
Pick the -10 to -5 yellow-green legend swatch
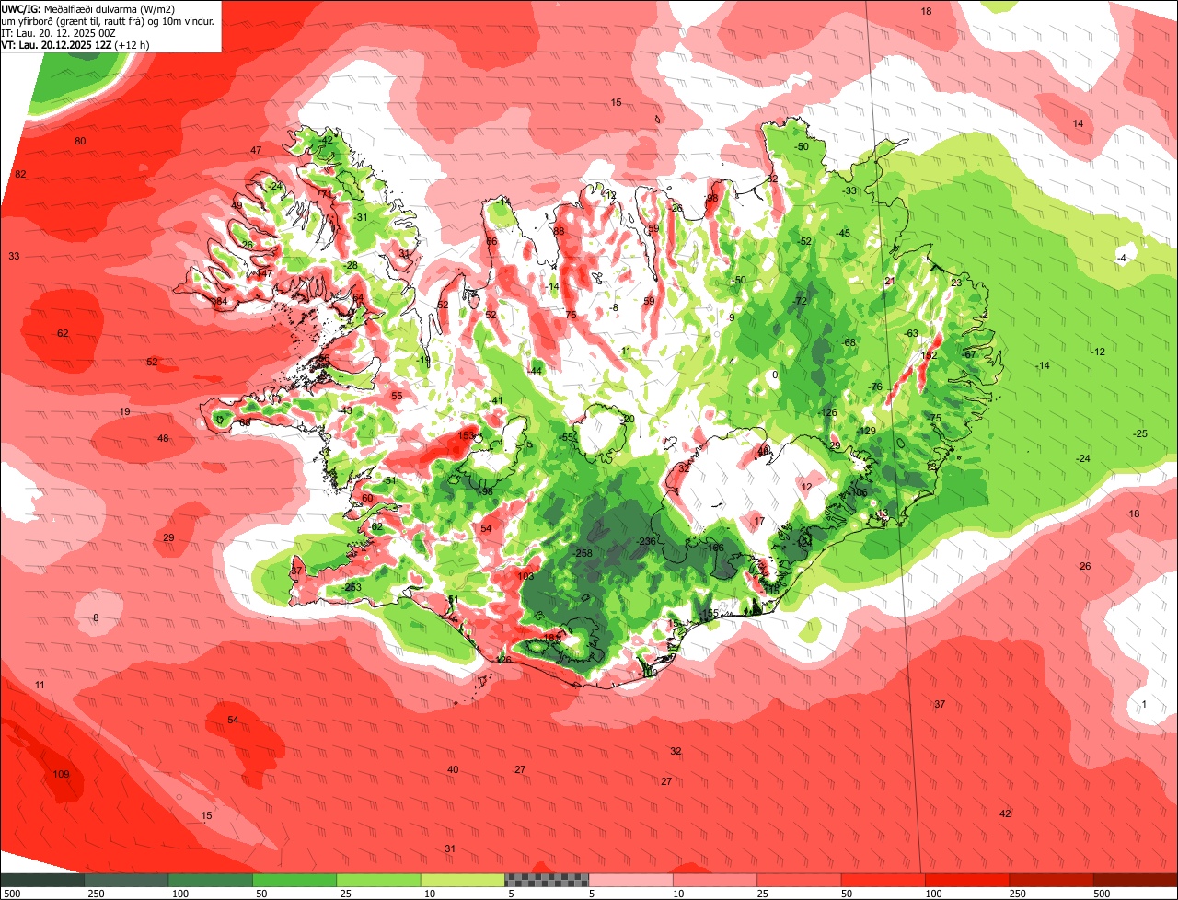pos(462,881)
